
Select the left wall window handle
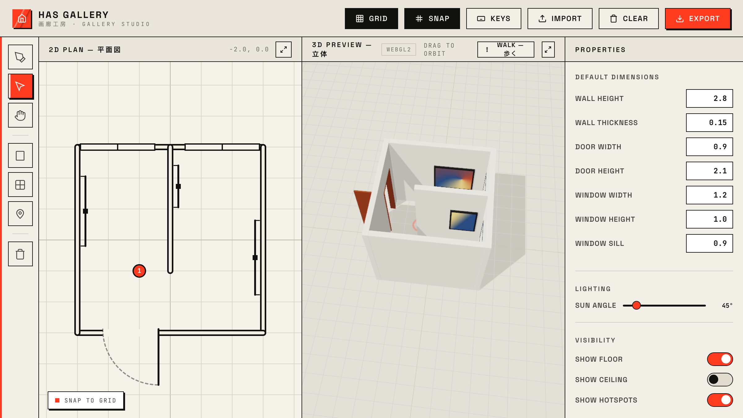pyautogui.click(x=85, y=211)
